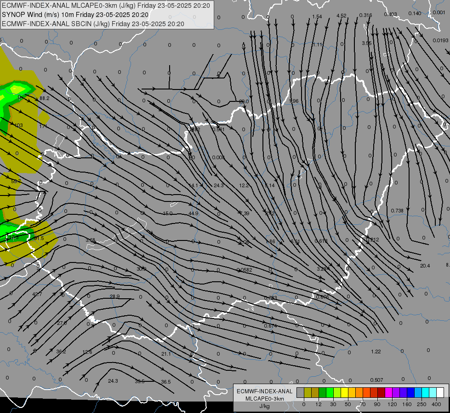Click the legend scale value 250

pyautogui.click(x=422, y=404)
